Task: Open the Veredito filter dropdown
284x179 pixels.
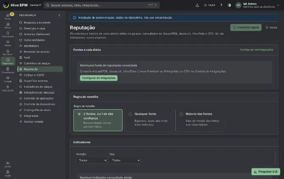Action: [92, 160]
